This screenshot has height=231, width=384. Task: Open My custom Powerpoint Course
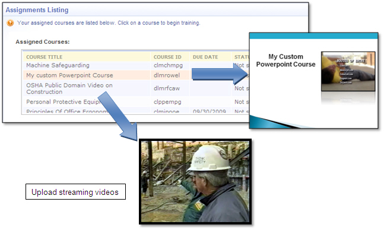pos(69,75)
